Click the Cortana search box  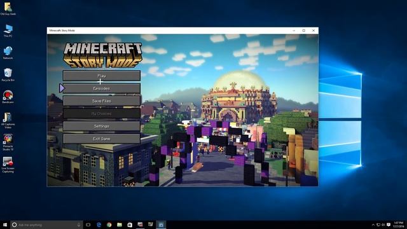(x=46, y=225)
